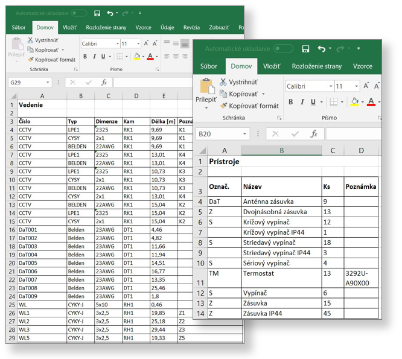Viewport: 402px width, 359px height.
Task: Select cell Termostat in Prístroje sheet
Action: (281, 278)
